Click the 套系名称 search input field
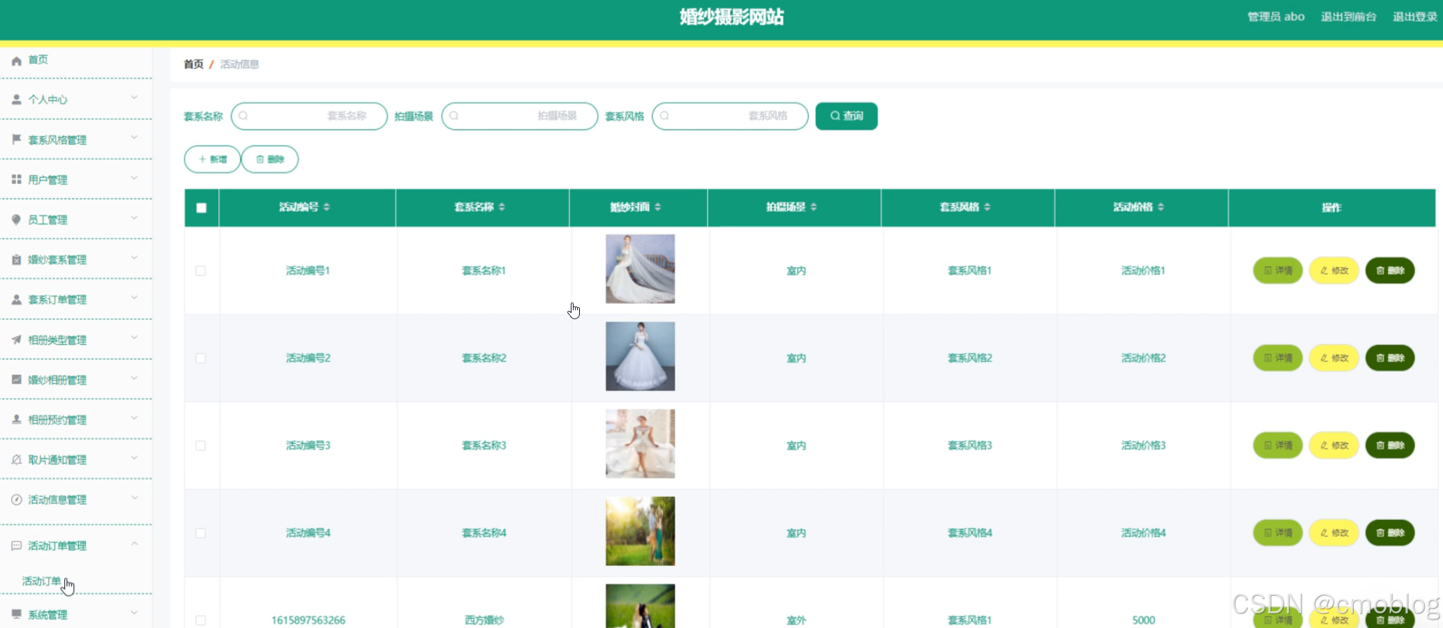 [x=309, y=116]
